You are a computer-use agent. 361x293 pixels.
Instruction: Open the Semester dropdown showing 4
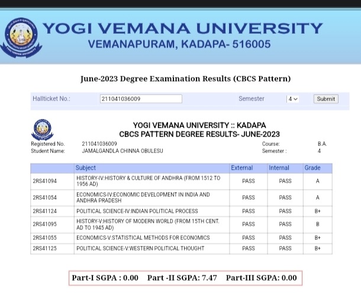tap(292, 99)
